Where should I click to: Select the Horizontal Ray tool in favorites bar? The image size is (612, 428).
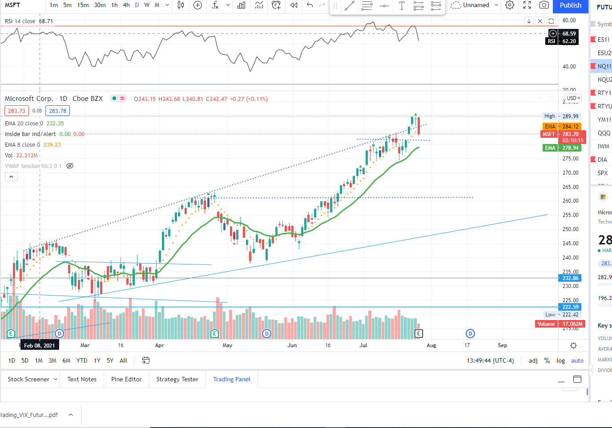point(384,6)
